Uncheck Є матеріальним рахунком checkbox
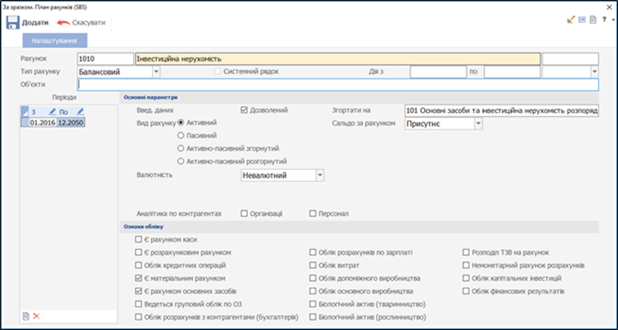618x330 pixels. tap(138, 278)
